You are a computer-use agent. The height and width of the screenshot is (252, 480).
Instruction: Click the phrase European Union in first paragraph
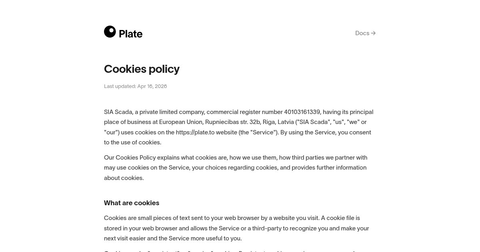click(181, 122)
